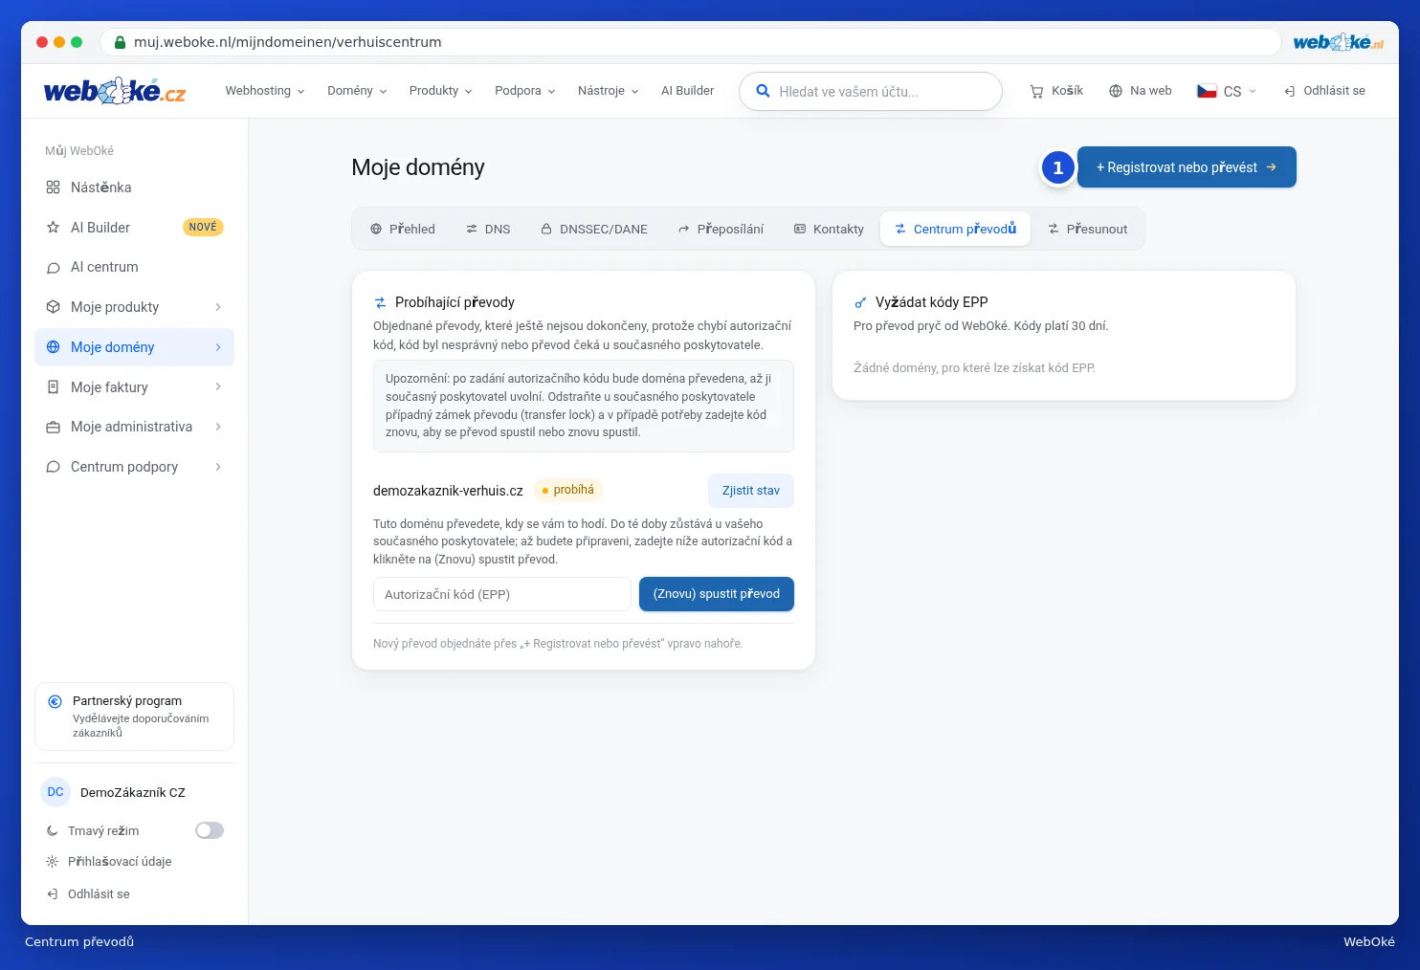Expand Moje administrativa in sidebar
The width and height of the screenshot is (1420, 970).
(134, 427)
